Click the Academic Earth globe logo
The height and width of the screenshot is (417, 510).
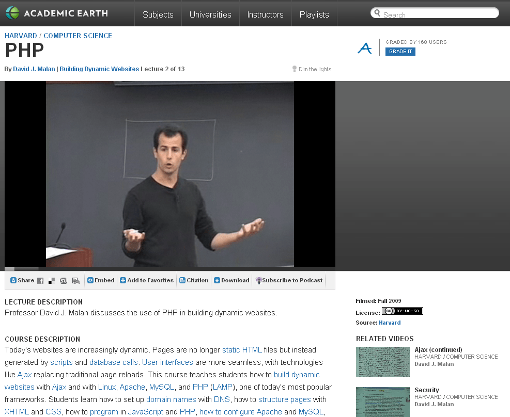(12, 13)
